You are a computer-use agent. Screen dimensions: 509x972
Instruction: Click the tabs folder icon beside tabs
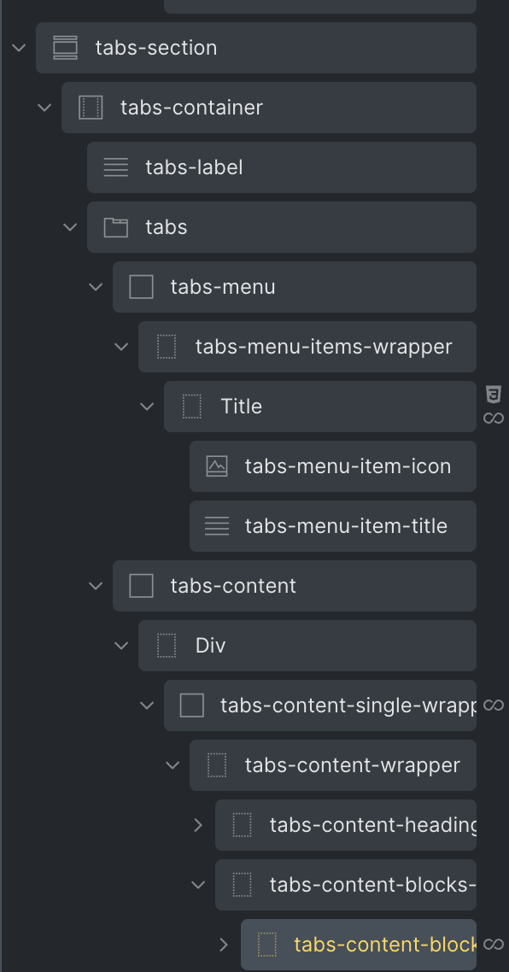tap(116, 227)
